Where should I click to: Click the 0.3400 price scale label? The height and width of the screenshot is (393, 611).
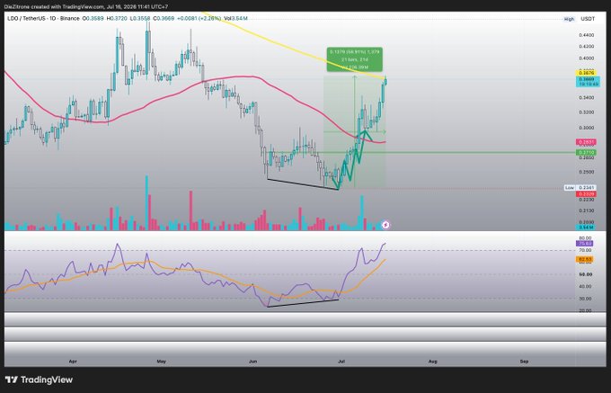587,98
